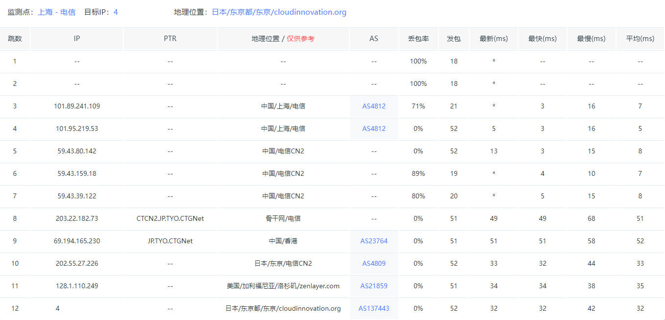Open AS4812 link in the 101.89.241.109 row
The image size is (665, 320).
point(374,106)
